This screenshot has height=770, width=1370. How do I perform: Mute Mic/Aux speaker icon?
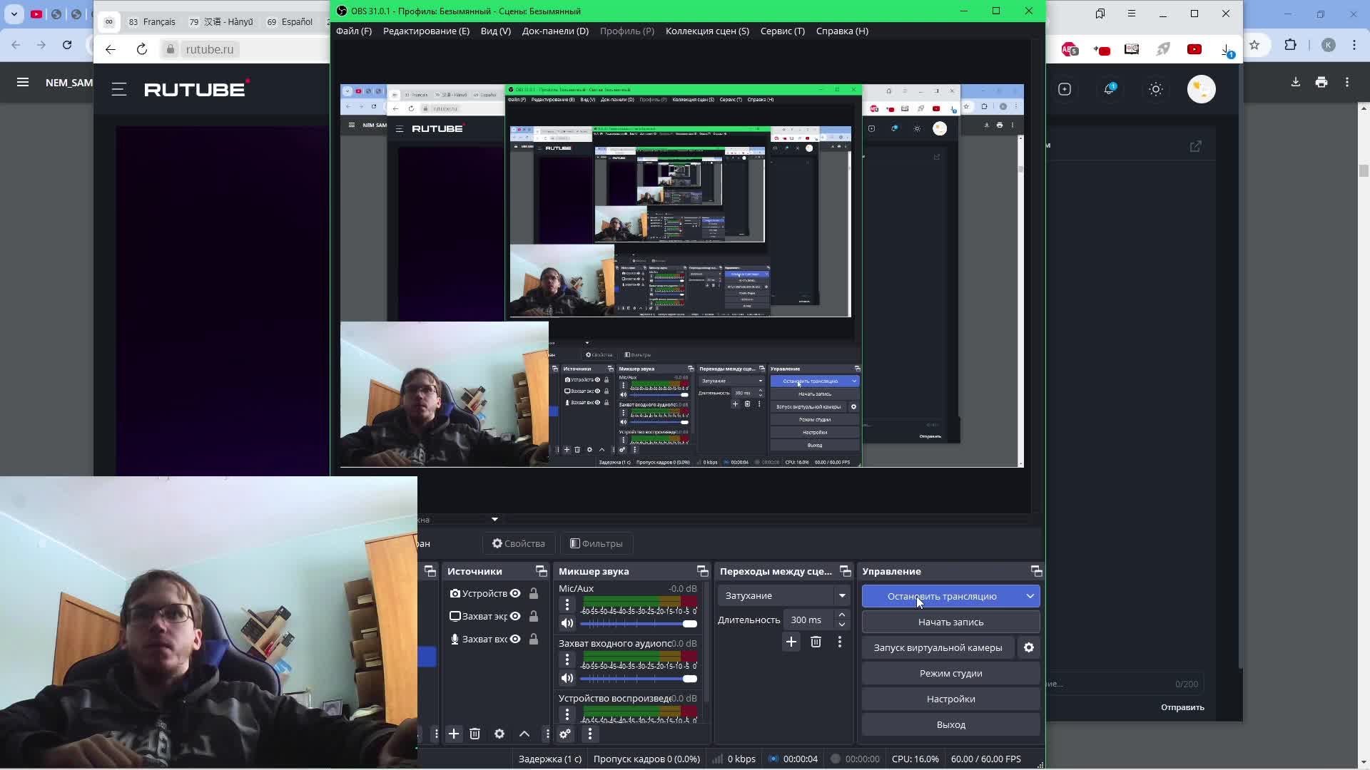click(x=567, y=623)
